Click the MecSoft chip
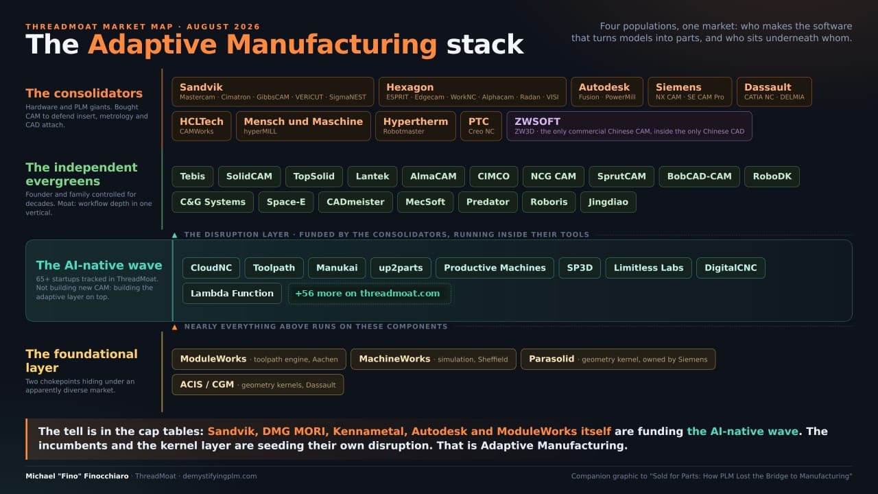 pyautogui.click(x=425, y=202)
